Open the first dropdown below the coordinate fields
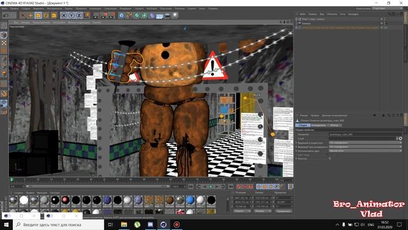The height and width of the screenshot is (230, 408). (242, 211)
